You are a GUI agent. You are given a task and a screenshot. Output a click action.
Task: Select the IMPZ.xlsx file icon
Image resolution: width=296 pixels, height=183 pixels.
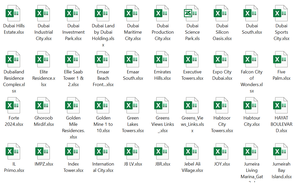click(43, 151)
